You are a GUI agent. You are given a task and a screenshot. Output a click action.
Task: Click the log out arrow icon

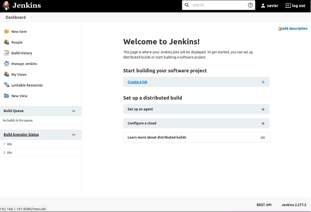[x=288, y=6]
